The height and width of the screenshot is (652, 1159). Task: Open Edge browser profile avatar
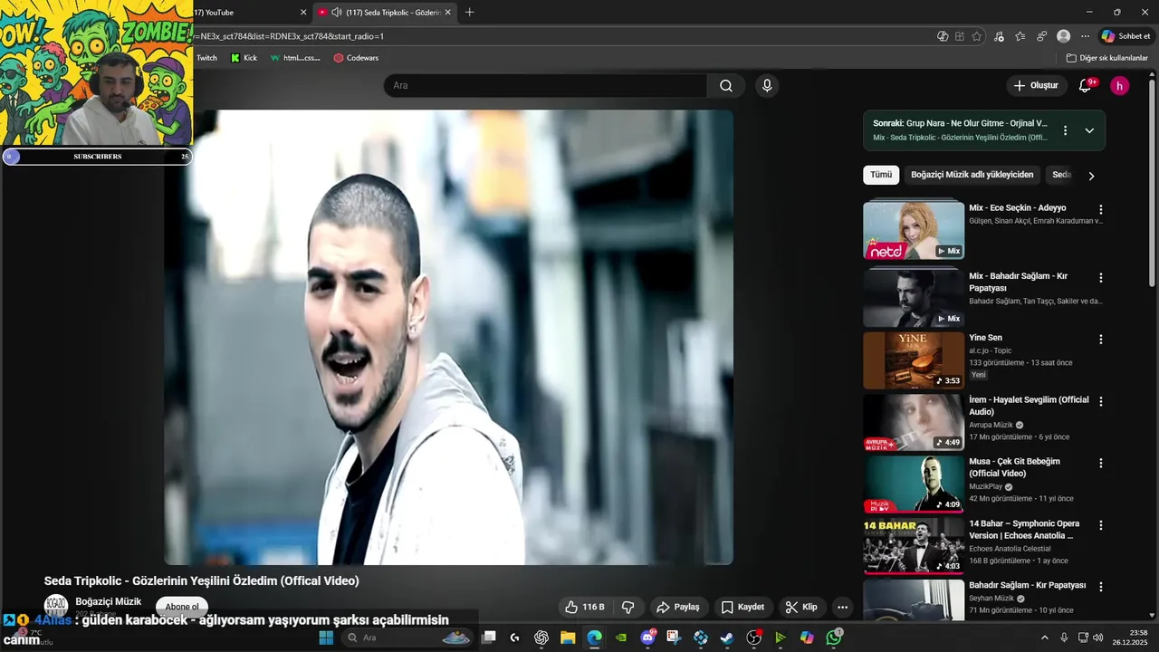tap(1063, 36)
